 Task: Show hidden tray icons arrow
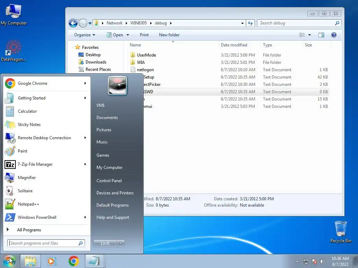(x=297, y=261)
